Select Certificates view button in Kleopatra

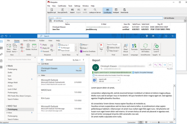[107, 11]
